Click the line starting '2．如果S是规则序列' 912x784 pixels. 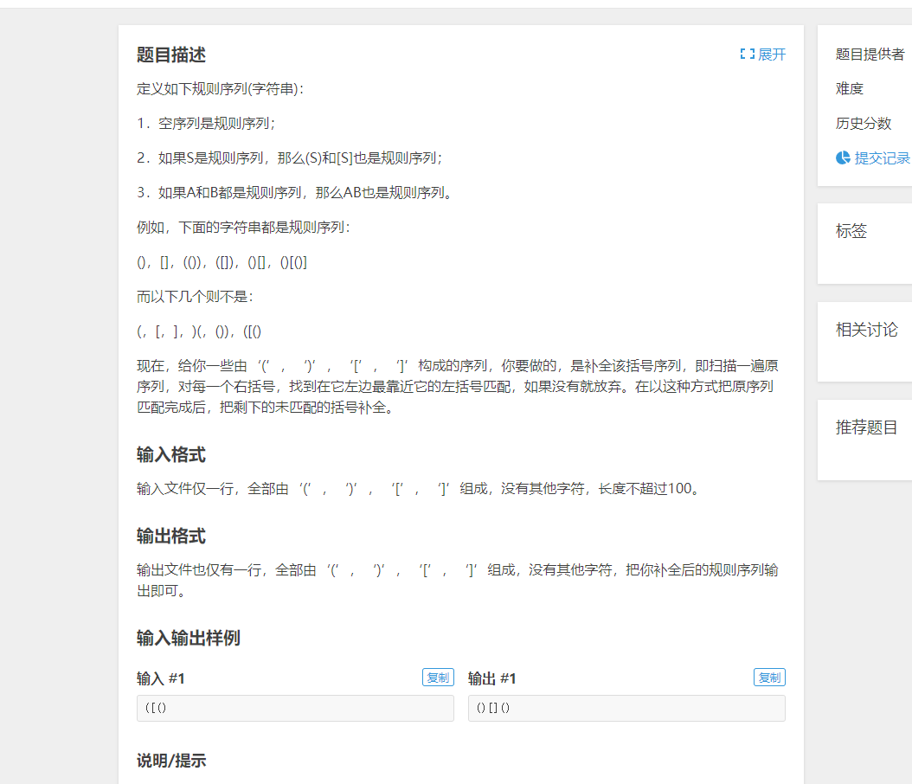[x=290, y=158]
